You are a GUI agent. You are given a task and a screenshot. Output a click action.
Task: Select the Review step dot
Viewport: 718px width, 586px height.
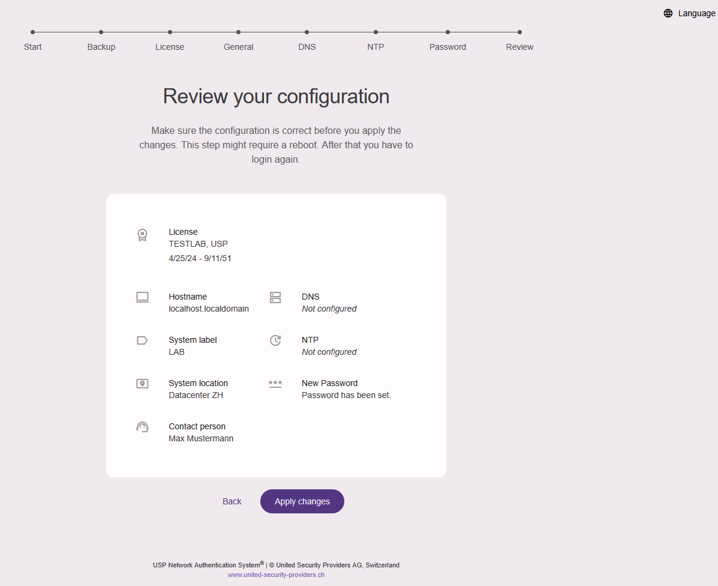tap(519, 33)
